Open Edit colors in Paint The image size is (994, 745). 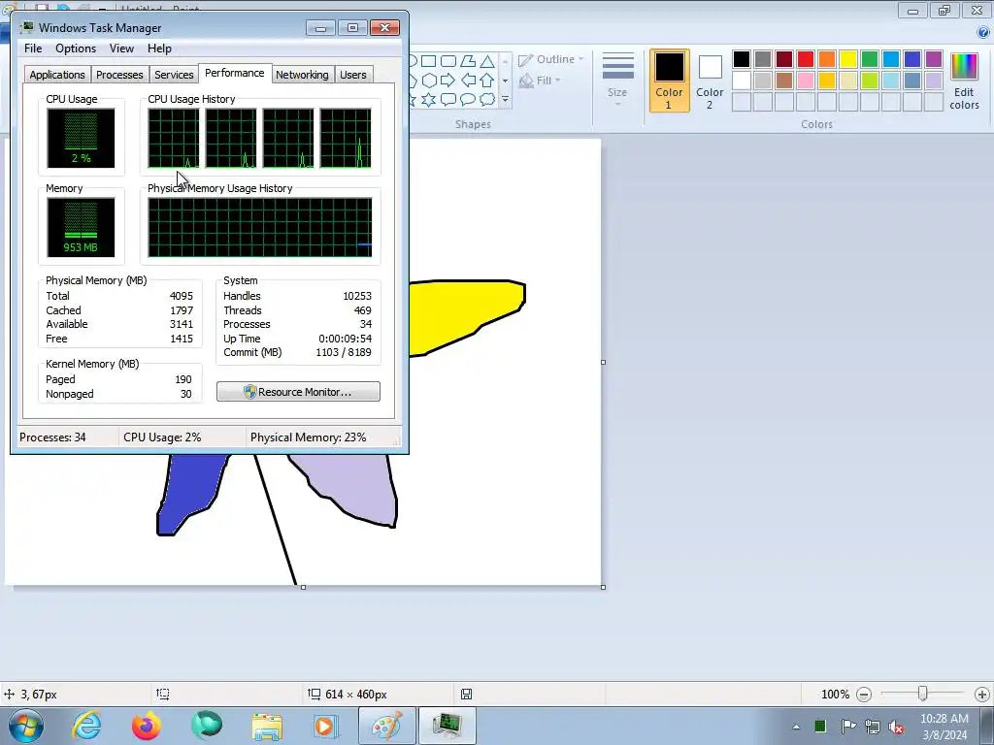coord(964,82)
